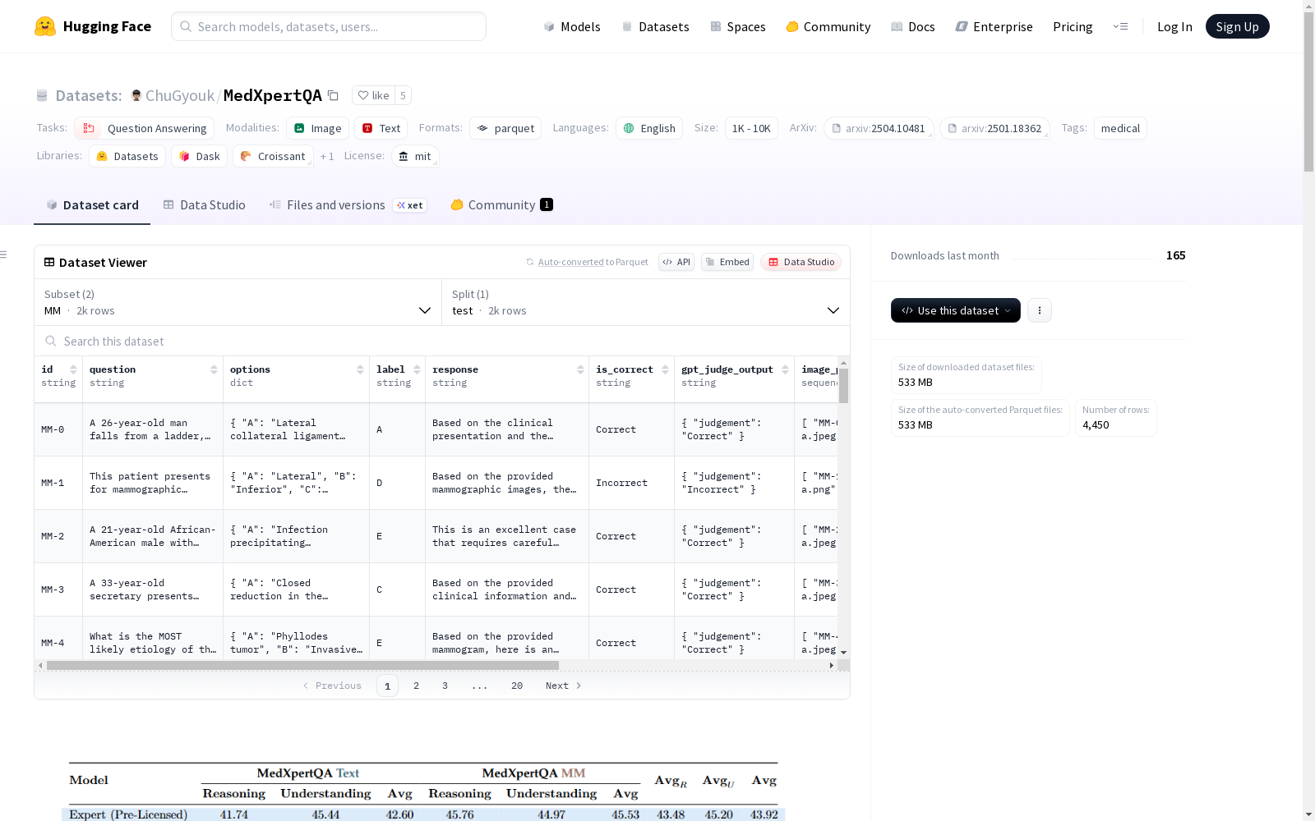1315x821 pixels.
Task: Show additional libraries with +1
Action: point(327,156)
